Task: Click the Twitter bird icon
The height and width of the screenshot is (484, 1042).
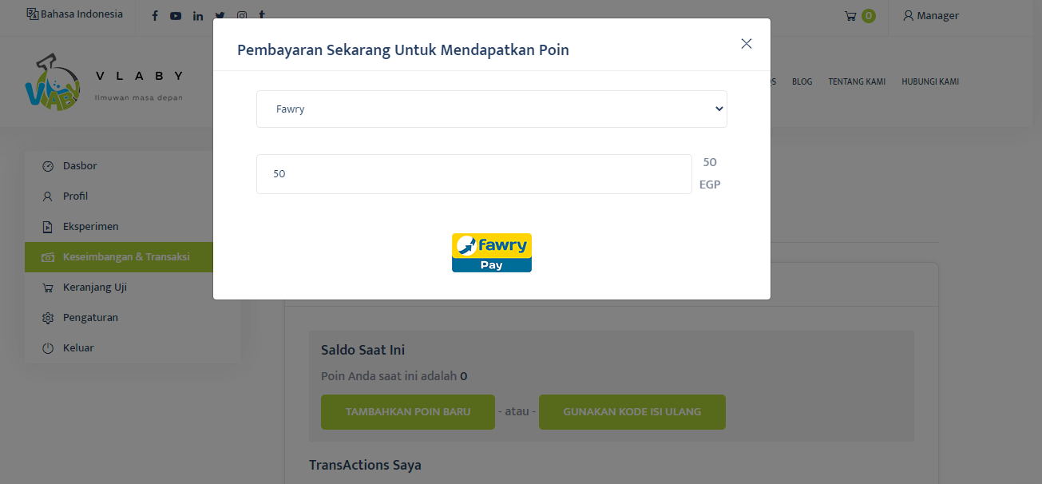Action: (x=220, y=15)
